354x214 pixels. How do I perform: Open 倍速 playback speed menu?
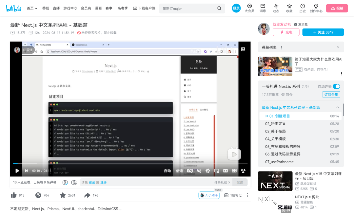pyautogui.click(x=179, y=171)
